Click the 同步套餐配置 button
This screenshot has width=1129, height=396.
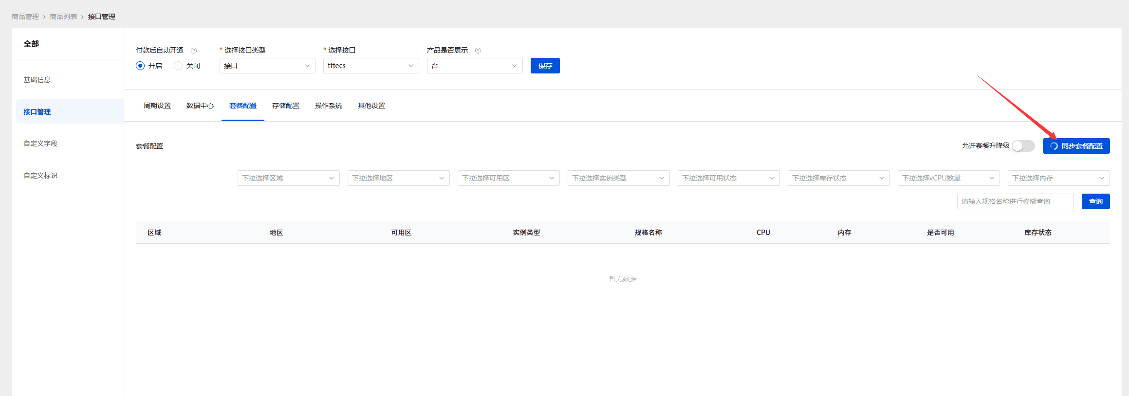[x=1076, y=146]
